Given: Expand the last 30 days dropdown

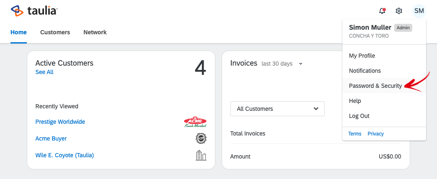Looking at the screenshot, I should click(x=282, y=64).
